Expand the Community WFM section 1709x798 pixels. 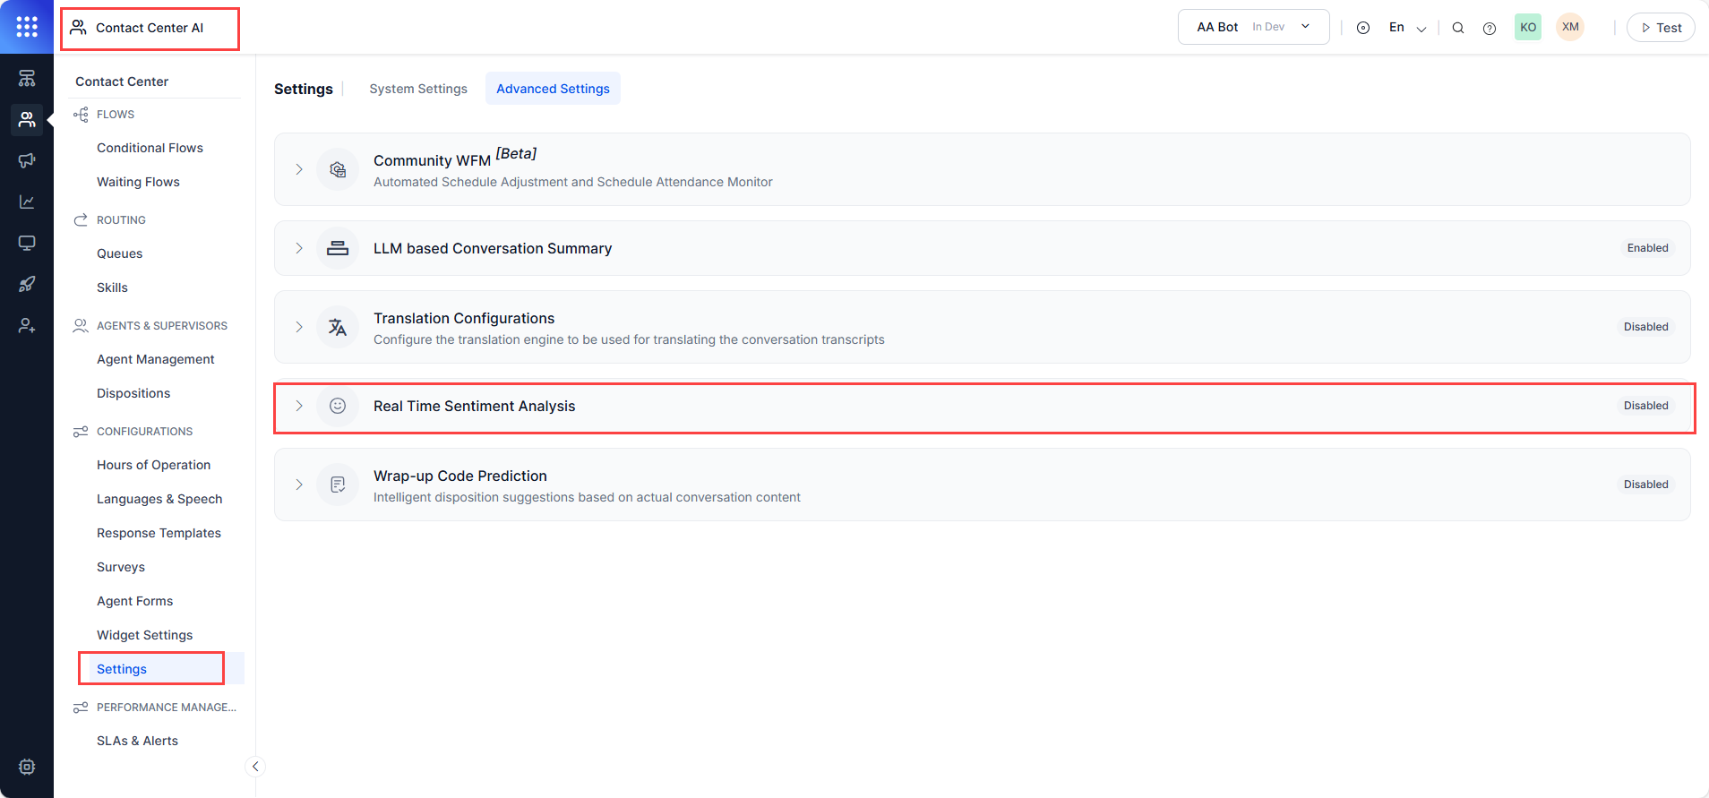tap(299, 169)
